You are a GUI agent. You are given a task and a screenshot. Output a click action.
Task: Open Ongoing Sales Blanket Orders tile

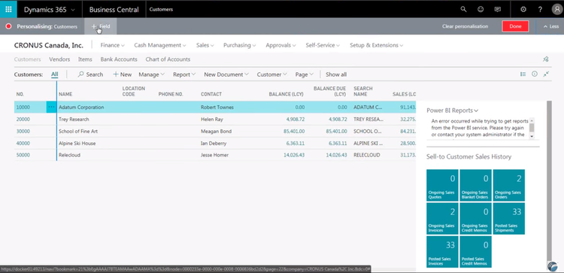[x=475, y=185]
